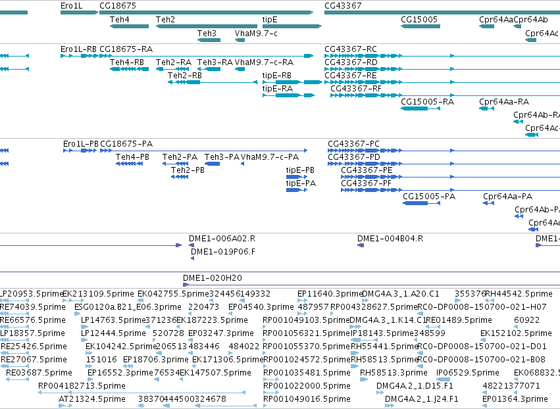Click the DME1-004B04.R clone end label
560x409 pixels.
[x=390, y=239]
